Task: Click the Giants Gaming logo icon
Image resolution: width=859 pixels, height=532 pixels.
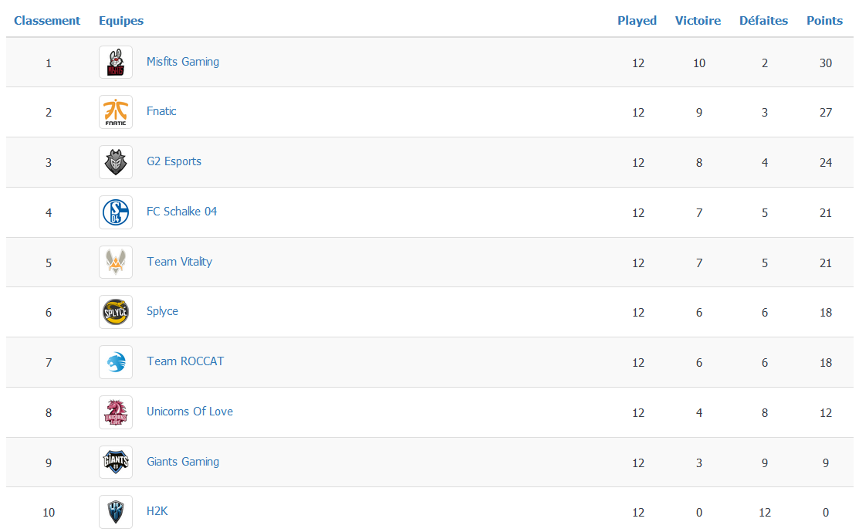Action: (x=116, y=463)
